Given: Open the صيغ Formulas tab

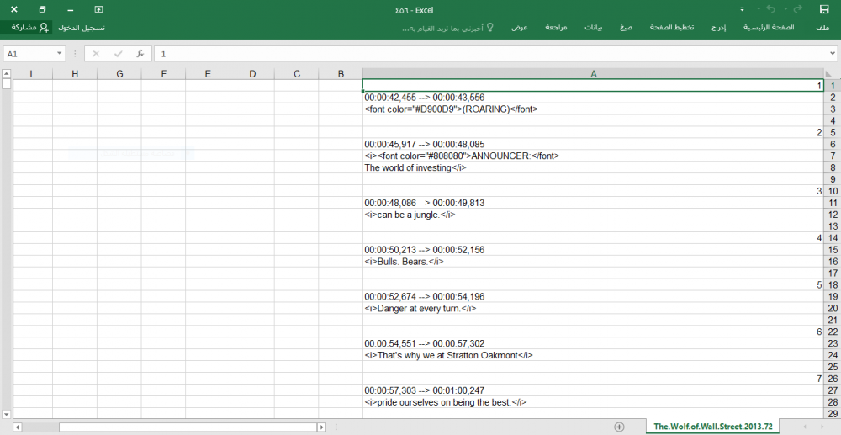Looking at the screenshot, I should point(626,28).
